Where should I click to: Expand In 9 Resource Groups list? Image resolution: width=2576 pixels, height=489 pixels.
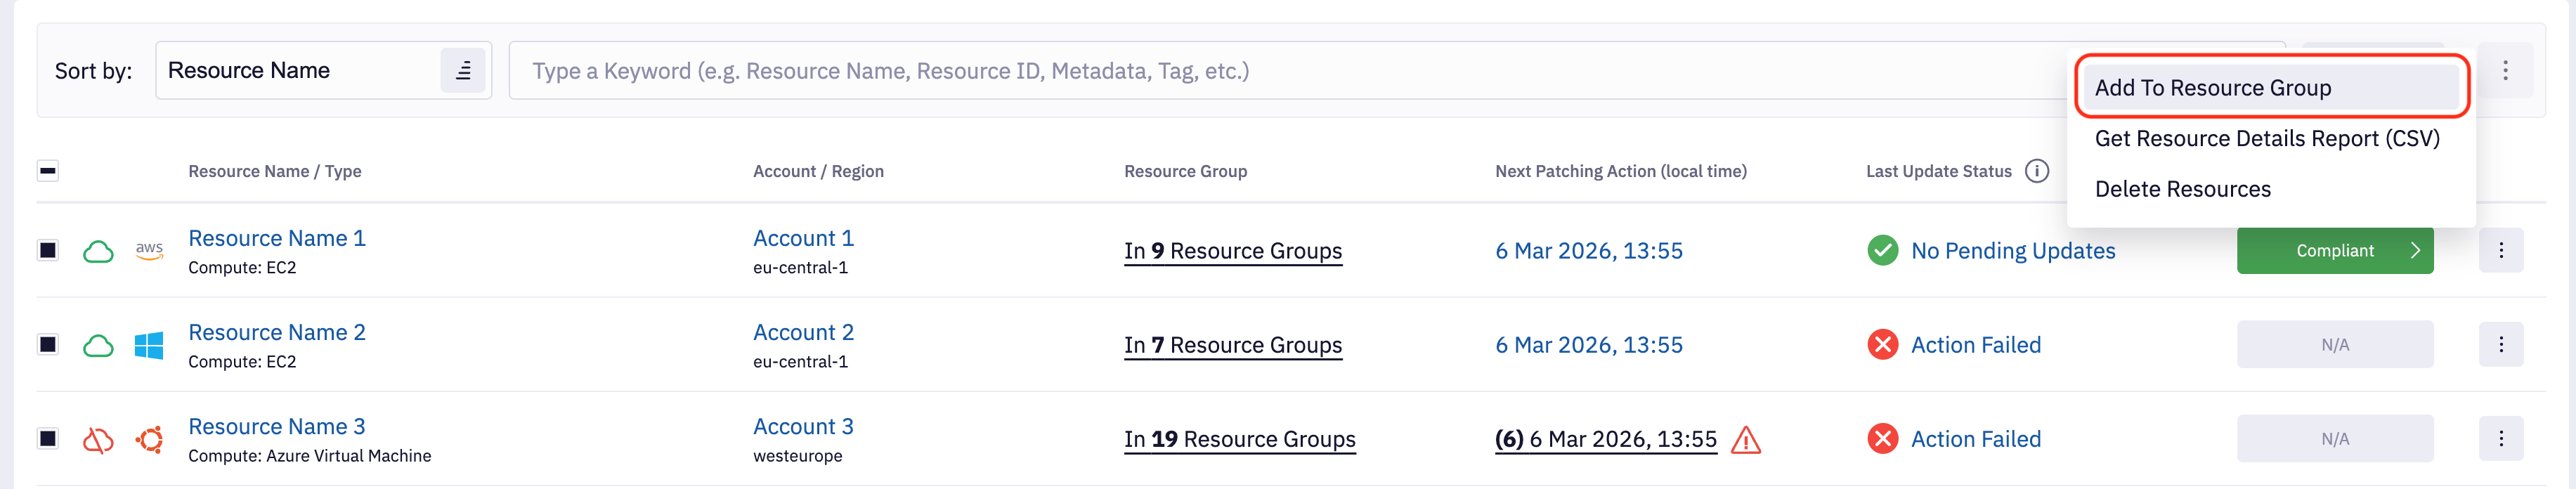click(1232, 251)
